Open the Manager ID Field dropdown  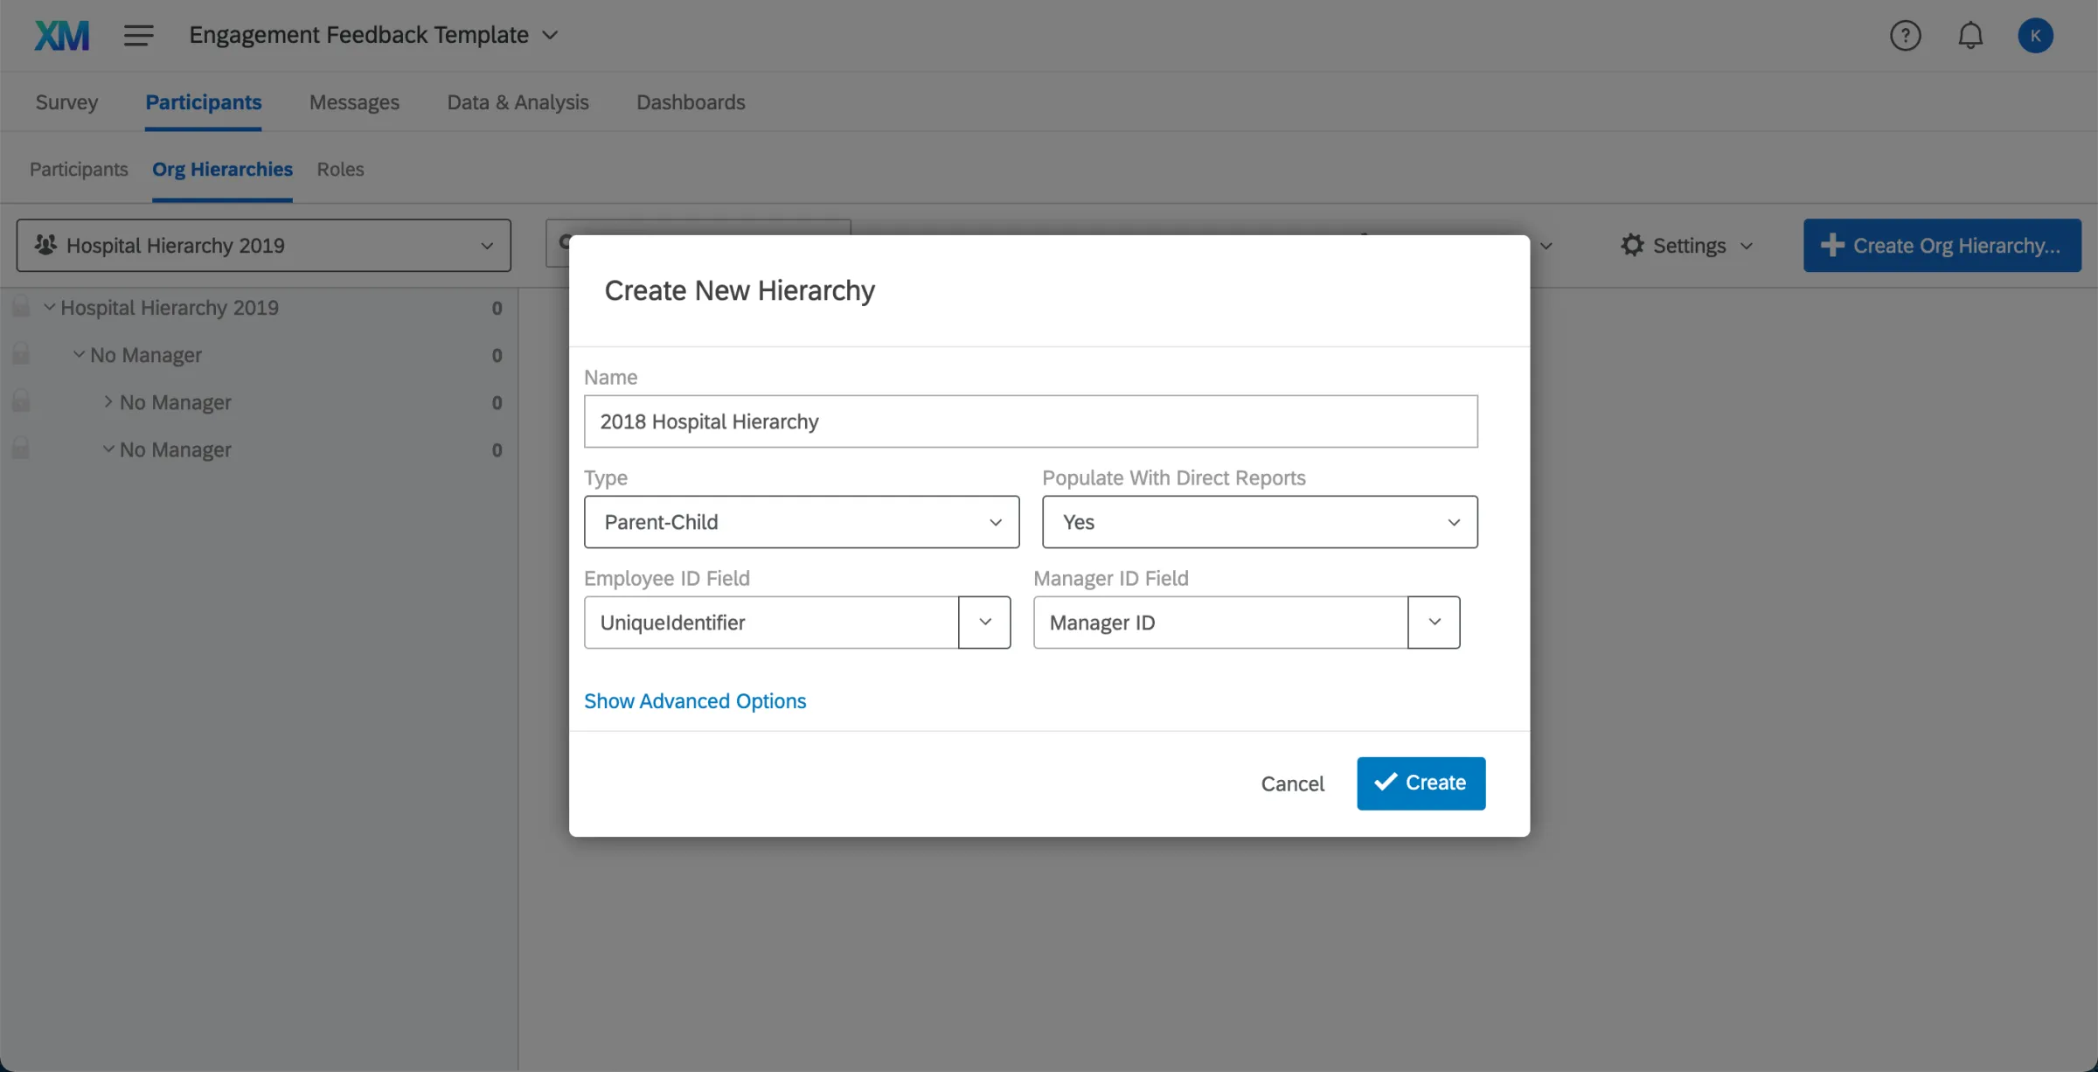point(1434,623)
